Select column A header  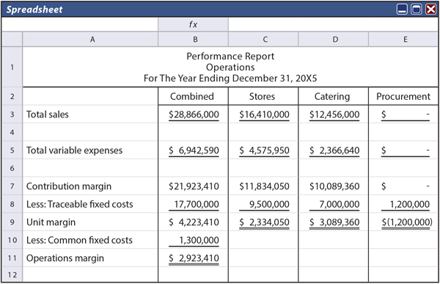tap(90, 40)
